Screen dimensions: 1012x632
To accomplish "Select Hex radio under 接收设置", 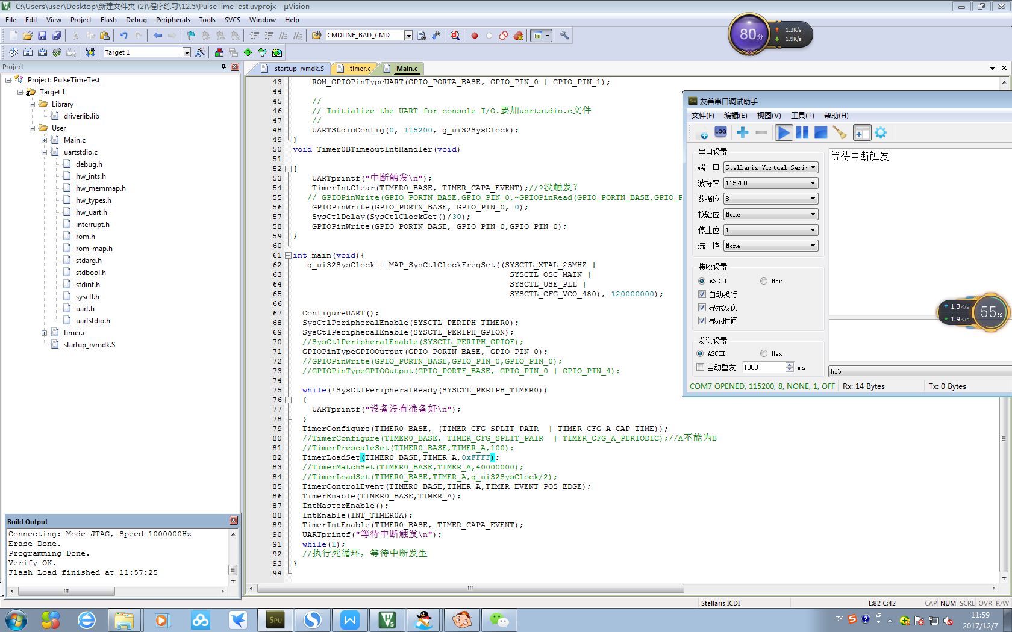I will click(764, 281).
